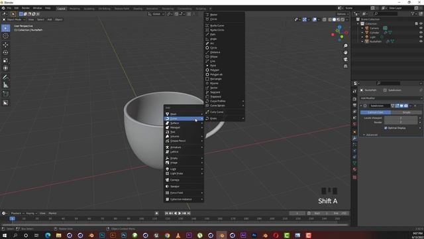The image size is (424, 239).
Task: Choose Nurbs Circle in the Curve submenu
Action: [225, 30]
